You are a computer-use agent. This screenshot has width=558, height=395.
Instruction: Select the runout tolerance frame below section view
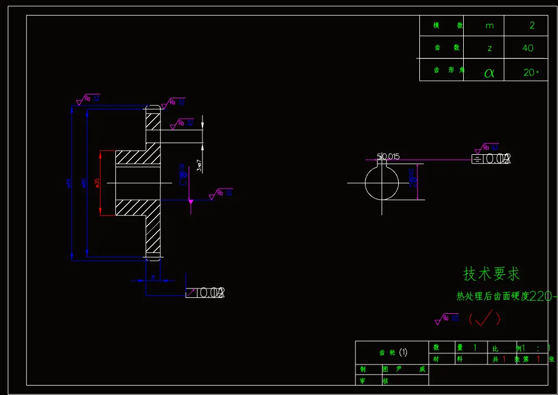coord(205,293)
